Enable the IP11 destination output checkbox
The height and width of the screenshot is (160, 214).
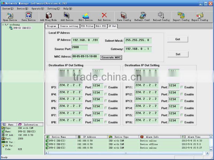coord(181,87)
